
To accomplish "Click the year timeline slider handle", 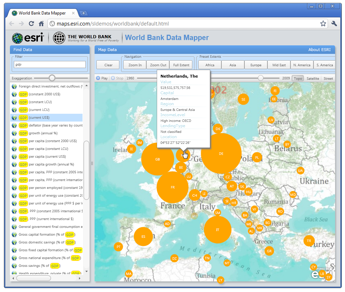I will coord(260,78).
